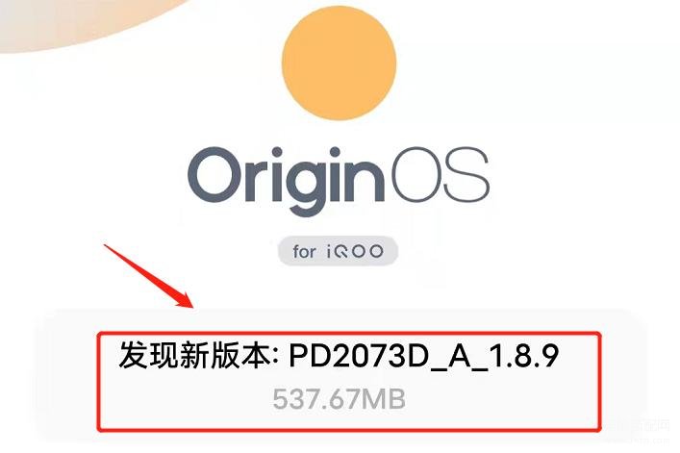The width and height of the screenshot is (680, 453).
Task: Tap the thin "OS" letters in logo
Action: 441,175
